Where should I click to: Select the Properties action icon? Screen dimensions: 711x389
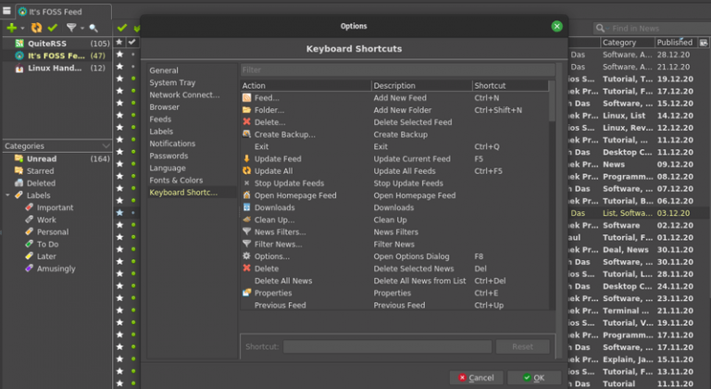246,294
